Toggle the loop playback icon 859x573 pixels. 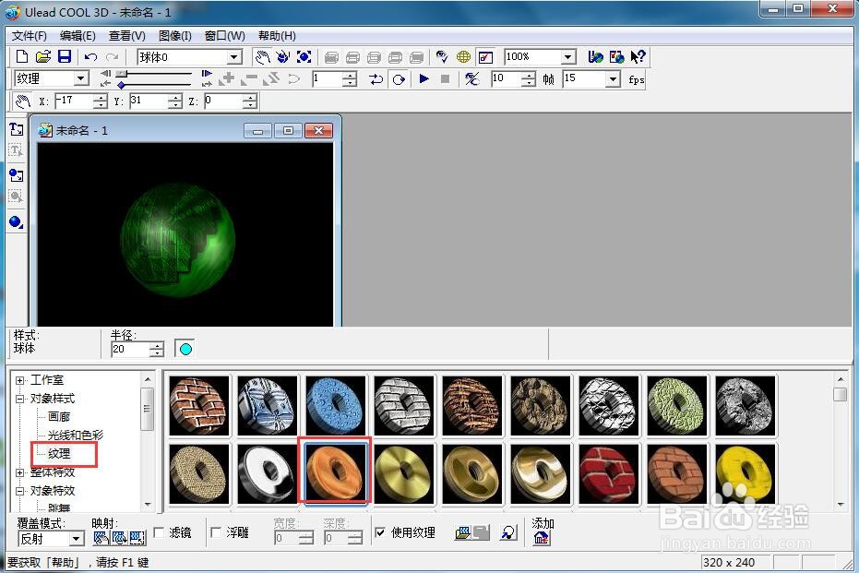(x=399, y=79)
